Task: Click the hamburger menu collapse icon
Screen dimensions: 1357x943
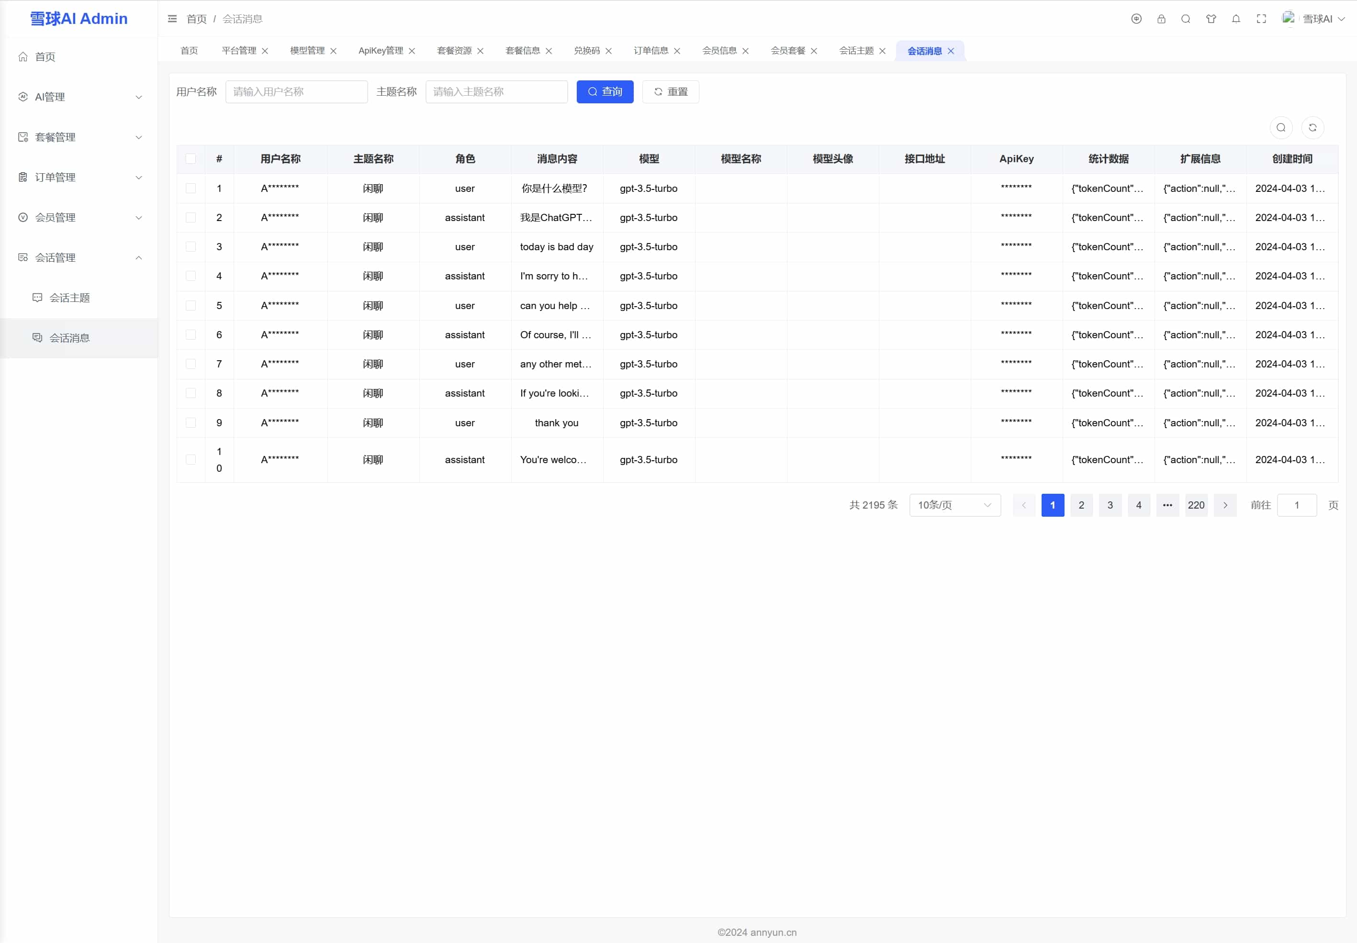Action: coord(172,19)
